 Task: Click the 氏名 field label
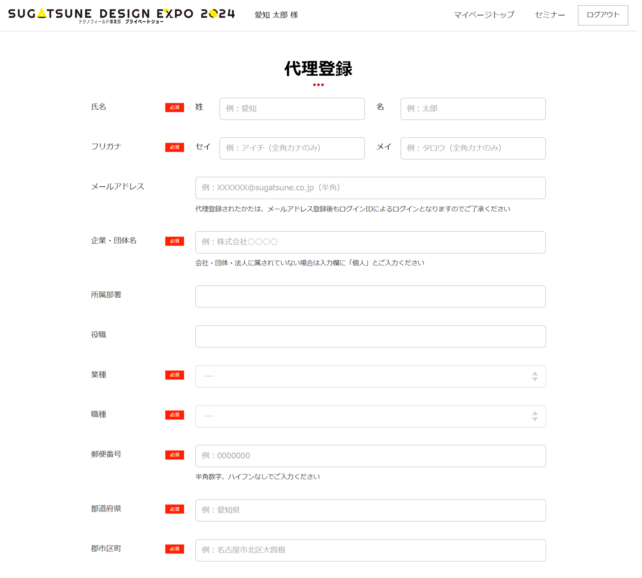click(99, 107)
